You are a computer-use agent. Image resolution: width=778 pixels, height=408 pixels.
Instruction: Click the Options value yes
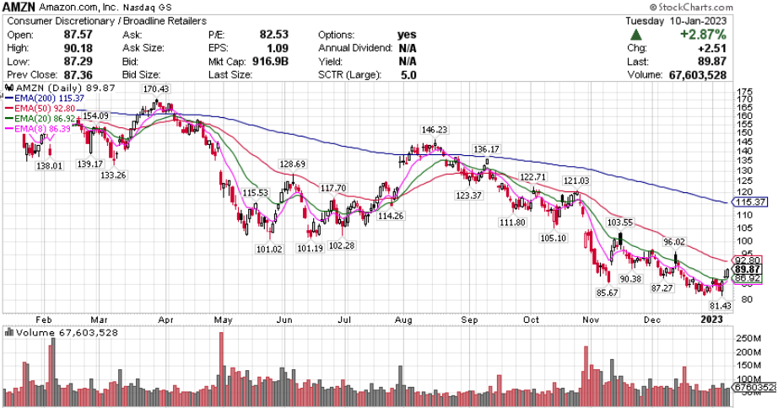click(x=407, y=35)
